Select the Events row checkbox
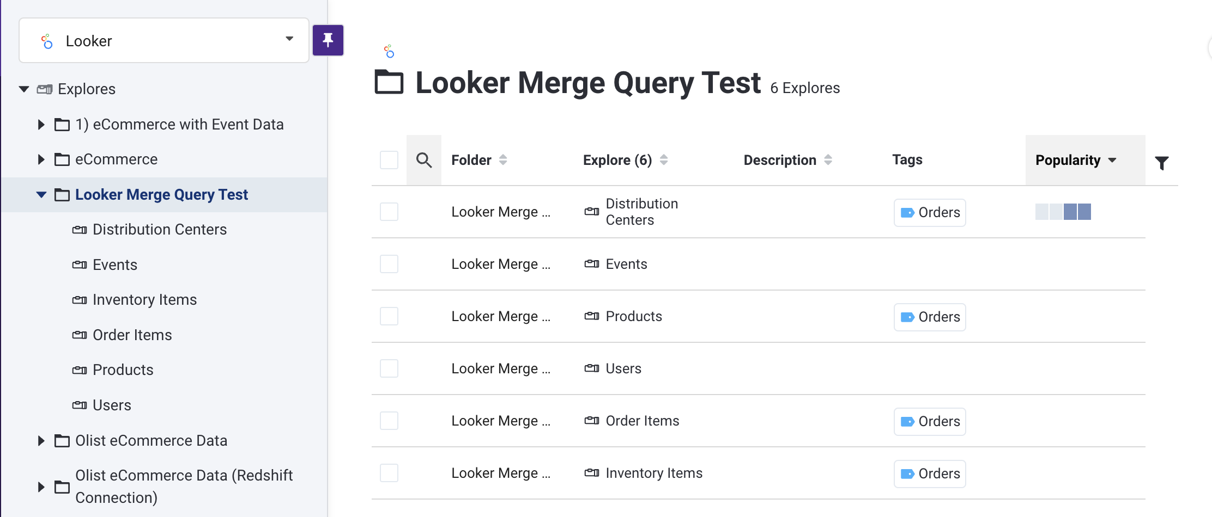The height and width of the screenshot is (517, 1212). [389, 264]
